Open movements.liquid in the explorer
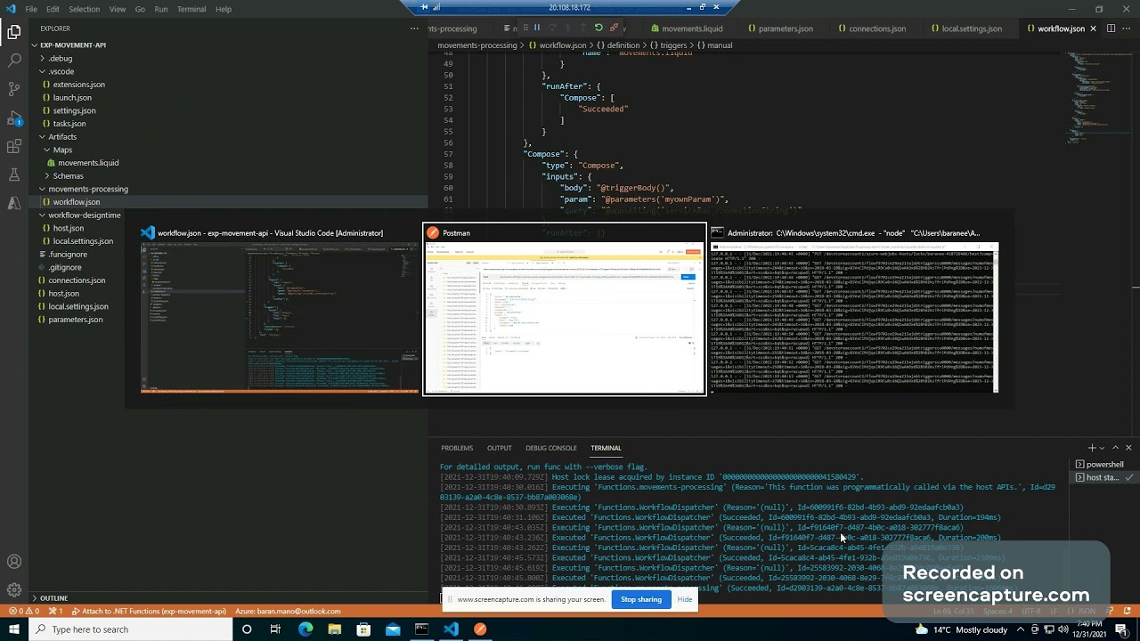Viewport: 1140px width, 641px height. pos(88,163)
